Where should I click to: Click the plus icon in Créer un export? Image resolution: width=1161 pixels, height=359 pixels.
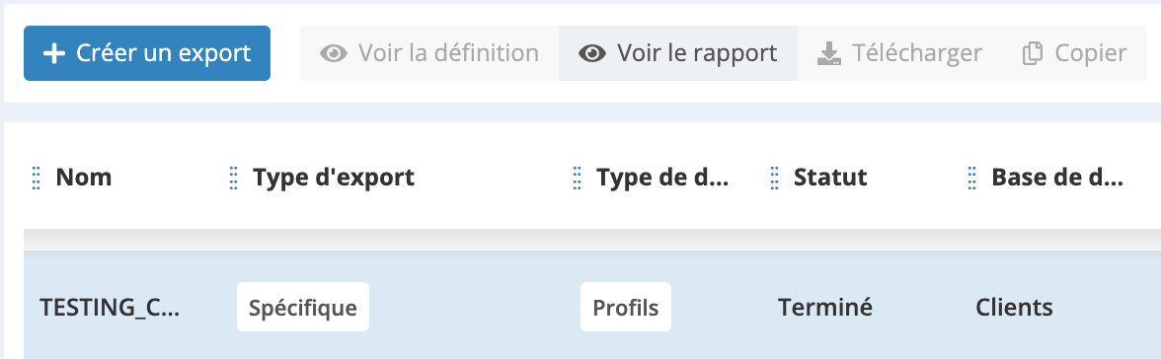point(54,53)
